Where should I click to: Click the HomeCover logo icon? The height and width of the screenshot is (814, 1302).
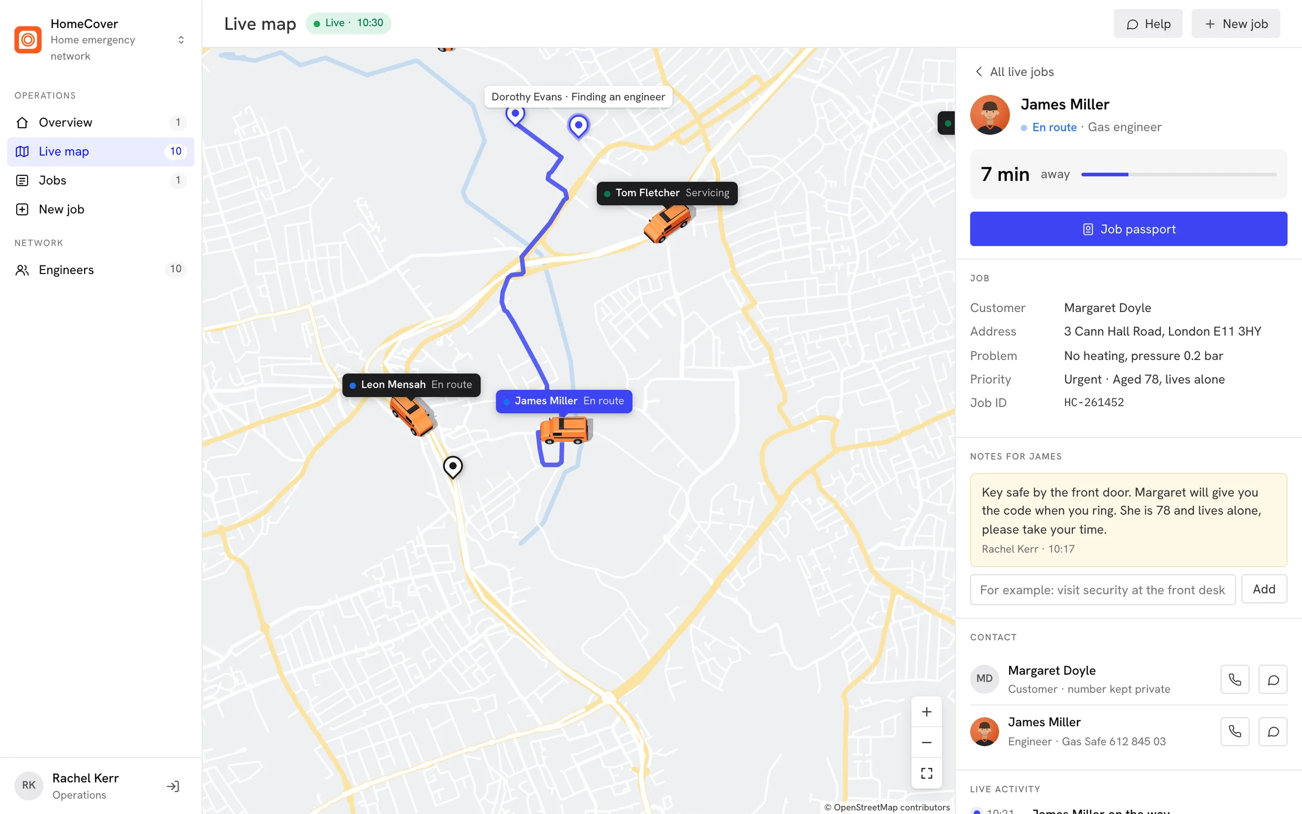pos(28,40)
